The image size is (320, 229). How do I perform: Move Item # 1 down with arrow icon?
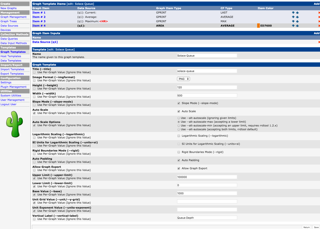pyautogui.click(x=293, y=13)
